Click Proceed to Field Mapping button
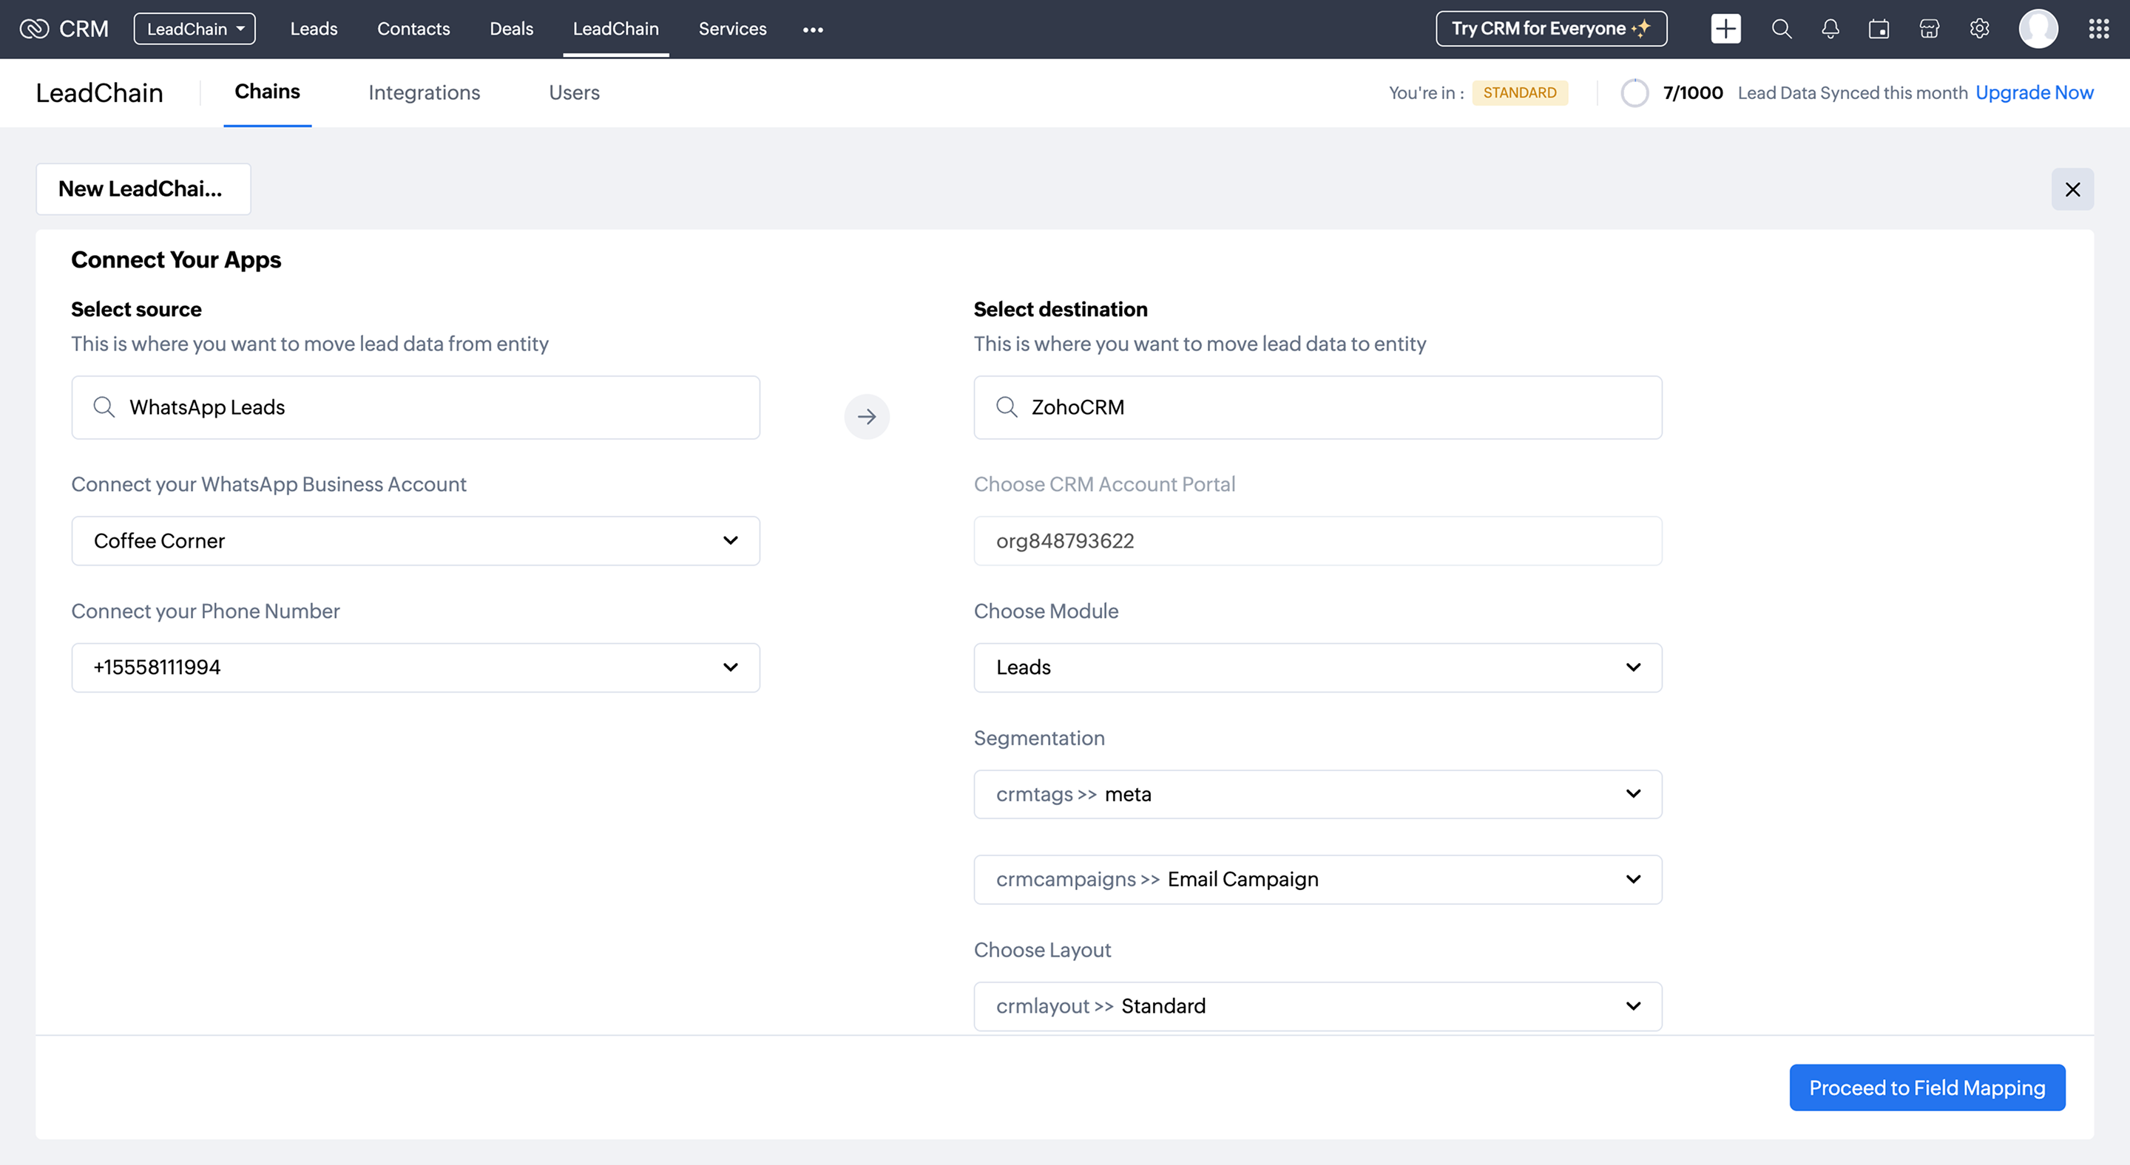This screenshot has height=1165, width=2130. 1927,1087
